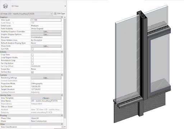The width and height of the screenshot is (184, 129).
Task: Click the Title on Sheet value field
Action: click(x=46, y=106)
